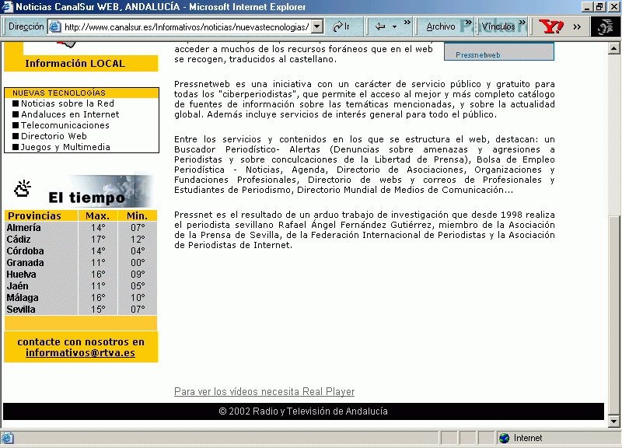Expand the Vínculos links chevron

pyautogui.click(x=522, y=23)
